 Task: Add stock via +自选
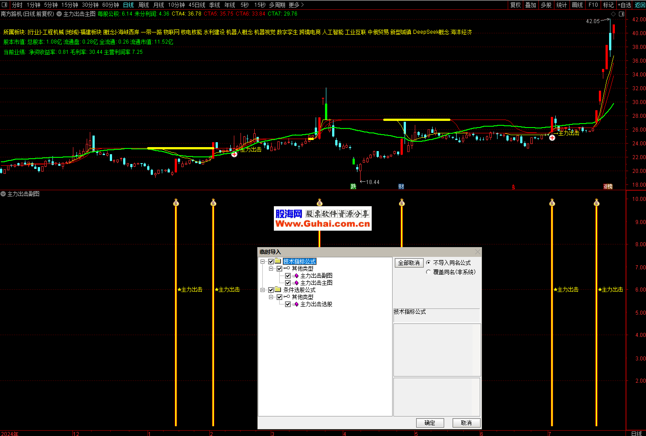click(x=625, y=5)
